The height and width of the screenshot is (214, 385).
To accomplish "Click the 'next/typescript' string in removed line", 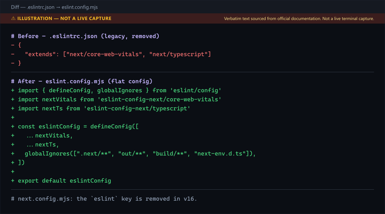I will coord(178,54).
